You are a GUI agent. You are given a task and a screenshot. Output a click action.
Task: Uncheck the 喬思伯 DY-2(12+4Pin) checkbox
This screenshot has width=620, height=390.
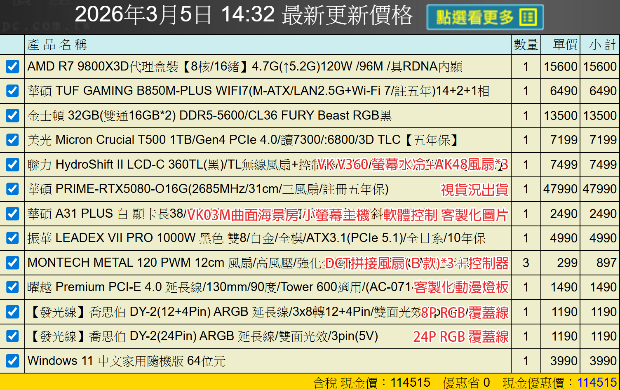pyautogui.click(x=12, y=312)
